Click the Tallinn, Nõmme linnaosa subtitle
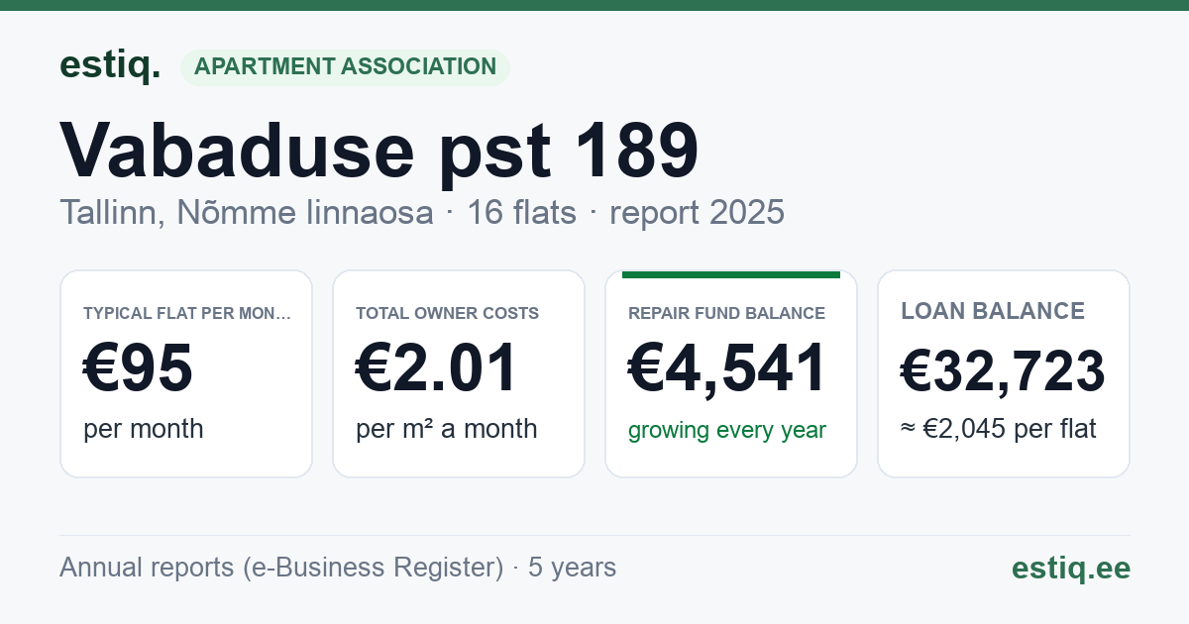 tap(247, 212)
